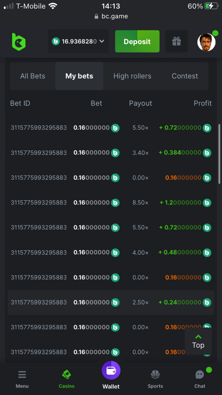222x395 pixels.
Task: Open the hamburger Menu icon
Action: pos(22,375)
